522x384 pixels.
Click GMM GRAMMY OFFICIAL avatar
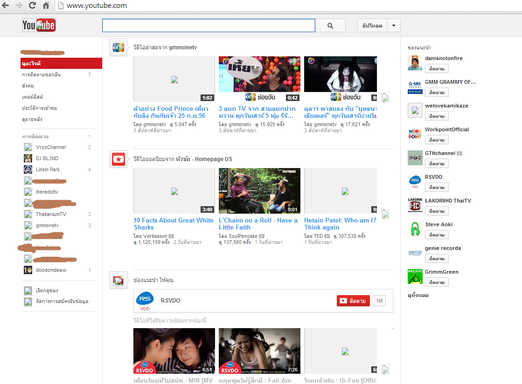point(415,87)
